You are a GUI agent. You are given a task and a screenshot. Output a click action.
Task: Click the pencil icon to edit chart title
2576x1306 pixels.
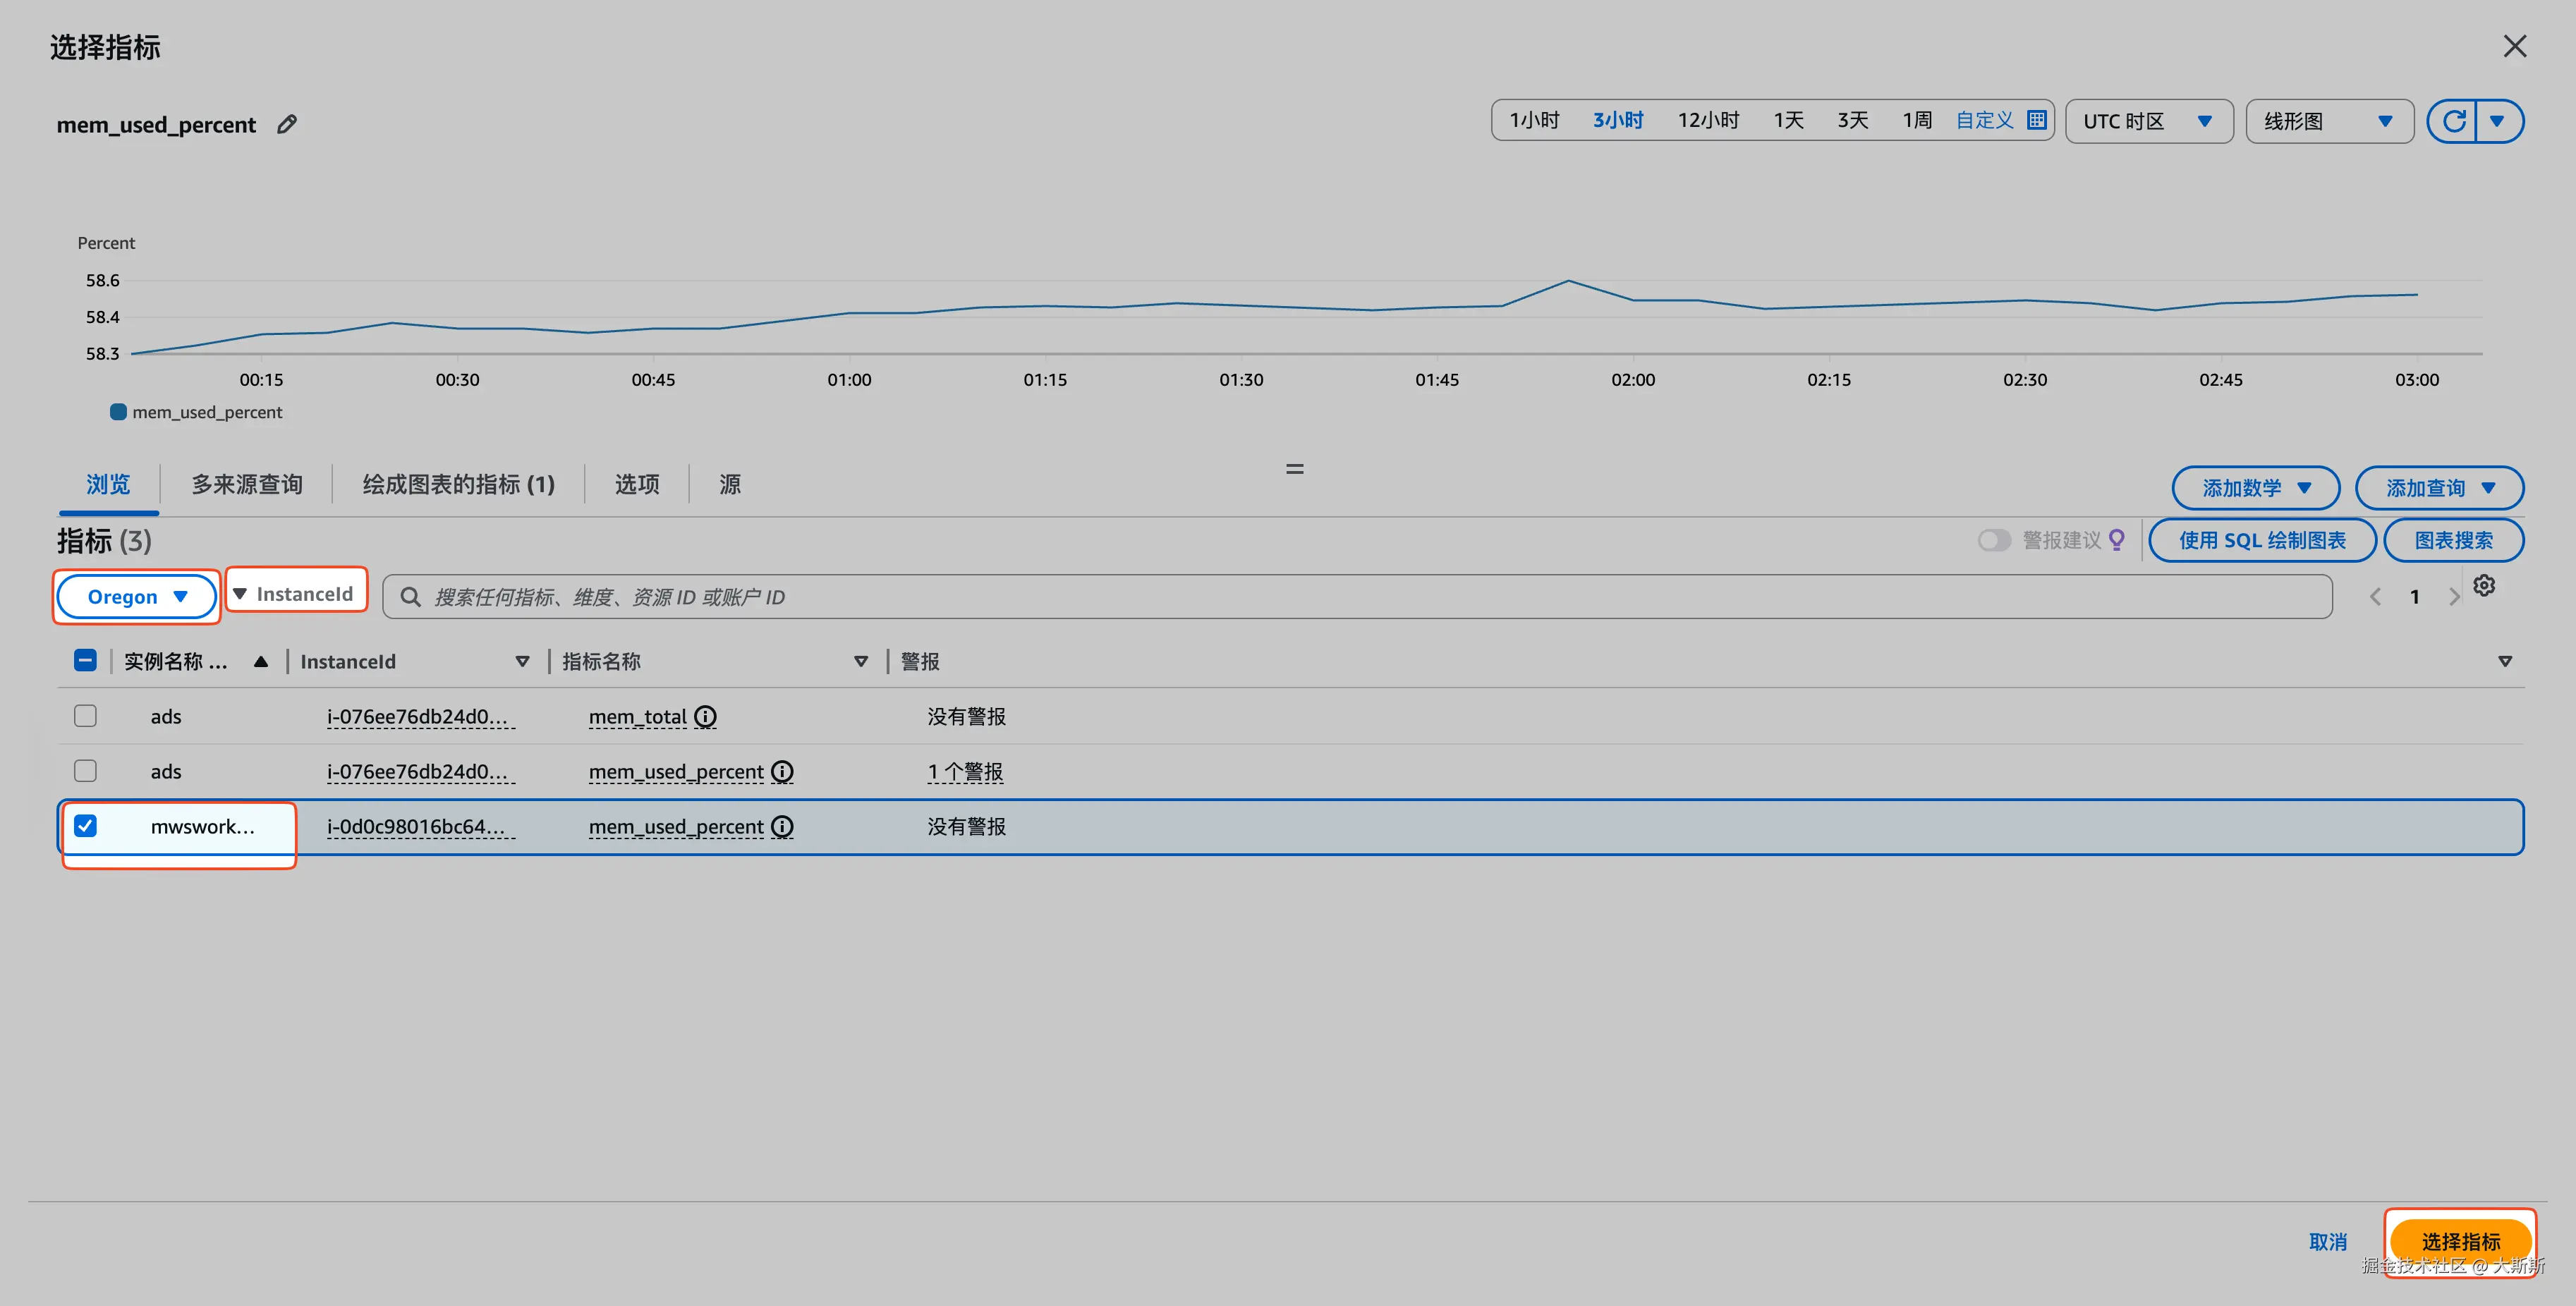(x=287, y=124)
